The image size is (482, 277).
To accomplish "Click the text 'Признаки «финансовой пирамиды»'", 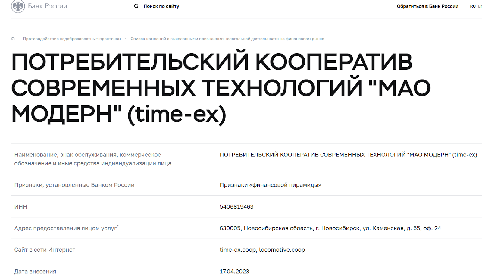I will pos(270,185).
